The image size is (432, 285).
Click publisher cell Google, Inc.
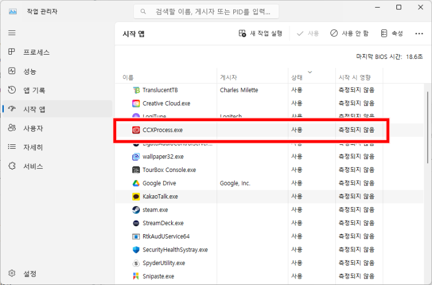point(235,183)
